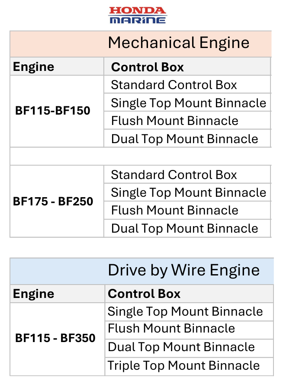Image resolution: width=283 pixels, height=384 pixels.
Task: Click Dual Top Mount Binnacle for BF115 - BF350
Action: [181, 347]
